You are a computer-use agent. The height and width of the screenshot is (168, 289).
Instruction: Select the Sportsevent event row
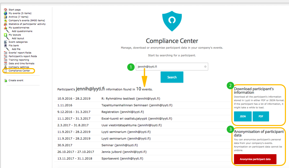(x=142, y=159)
